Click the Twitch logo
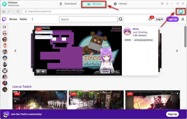This screenshot has width=187, height=119. 4,19
